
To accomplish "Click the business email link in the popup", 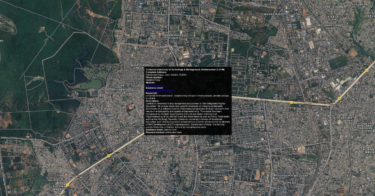I will (160, 91).
